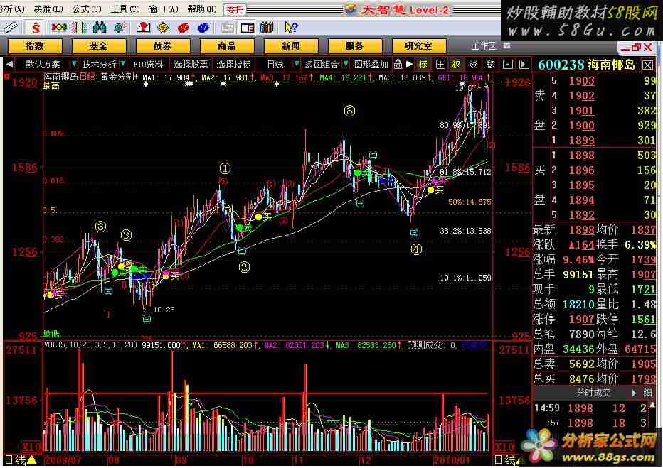The width and height of the screenshot is (663, 468).
Task: Open the F10资料 tab
Action: [148, 64]
